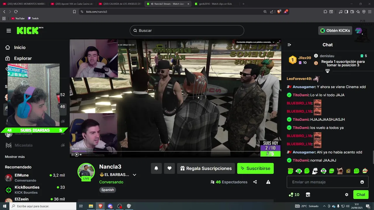Click the Obtén KICKs button
The width and height of the screenshot is (374, 210).
(335, 31)
